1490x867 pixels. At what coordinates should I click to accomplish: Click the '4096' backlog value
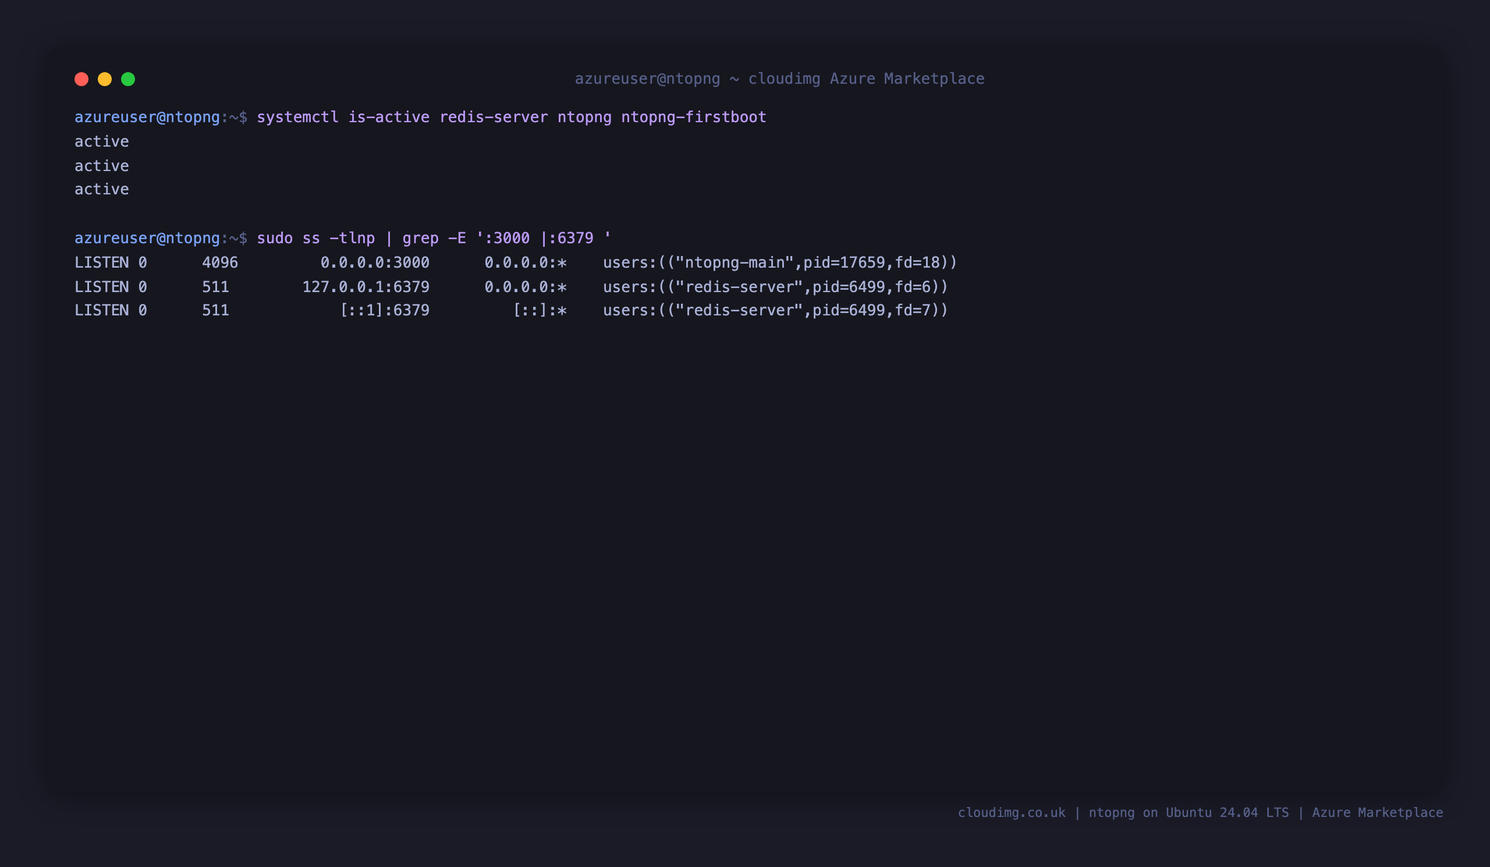(x=220, y=262)
